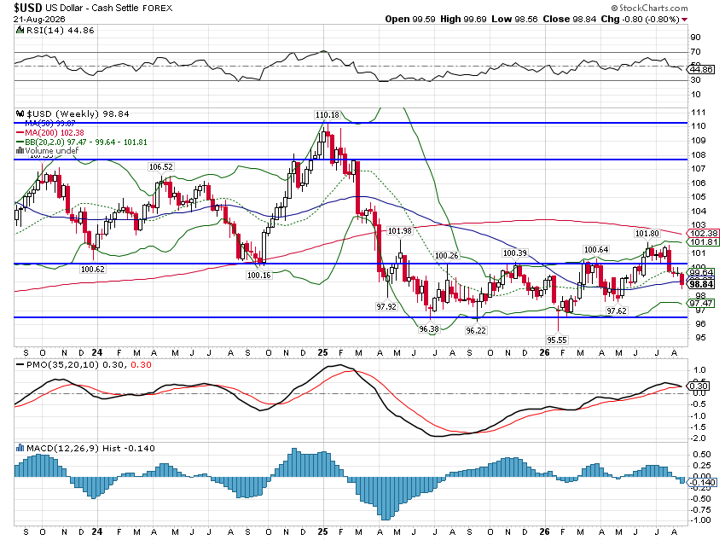The height and width of the screenshot is (540, 725).
Task: Click the MACD histogram icon
Action: click(x=20, y=448)
